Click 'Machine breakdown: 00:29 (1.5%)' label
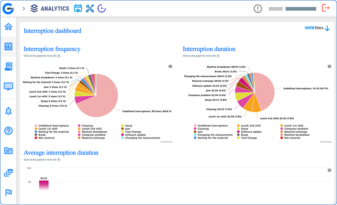337x205 pixels. pos(226,67)
